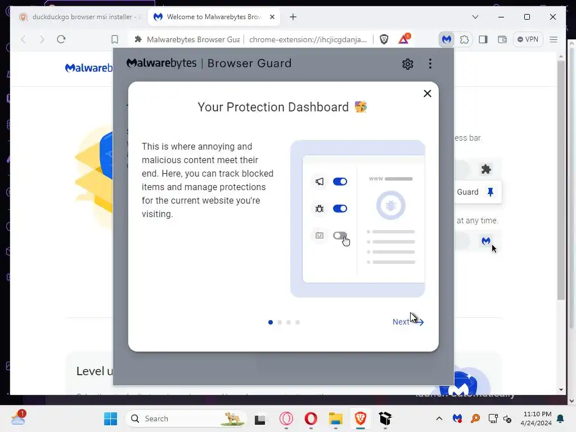576x432 pixels.
Task: Click the Malwarebytes system tray icon
Action: 457,418
